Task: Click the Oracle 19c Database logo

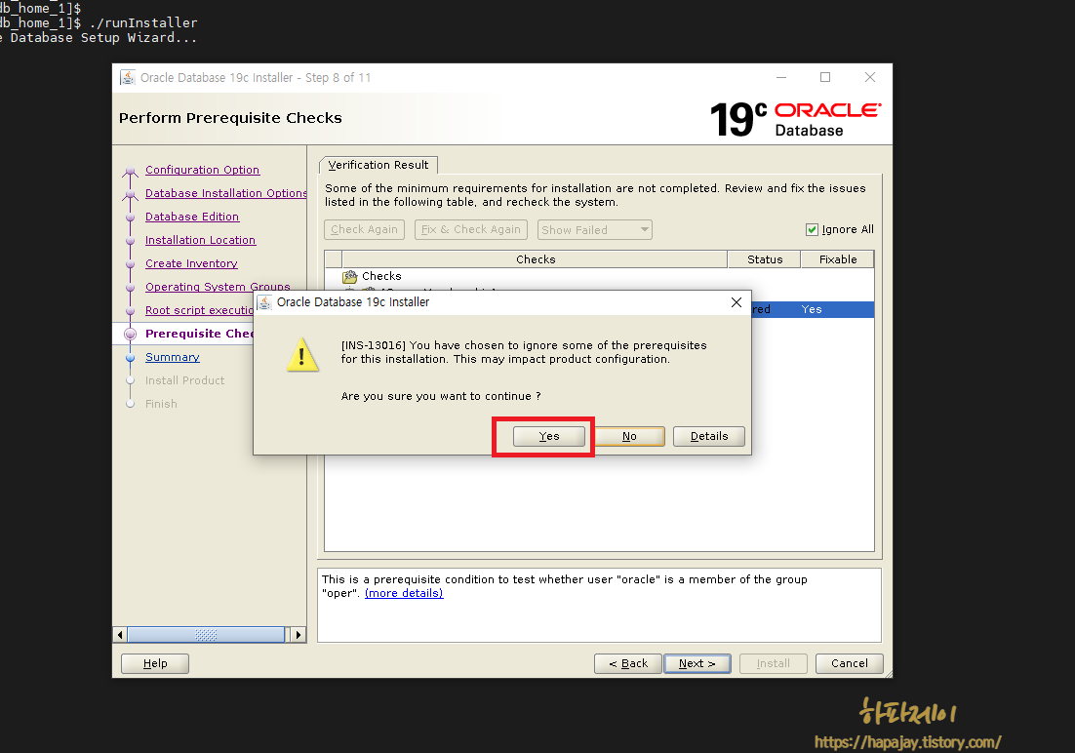Action: [795, 119]
